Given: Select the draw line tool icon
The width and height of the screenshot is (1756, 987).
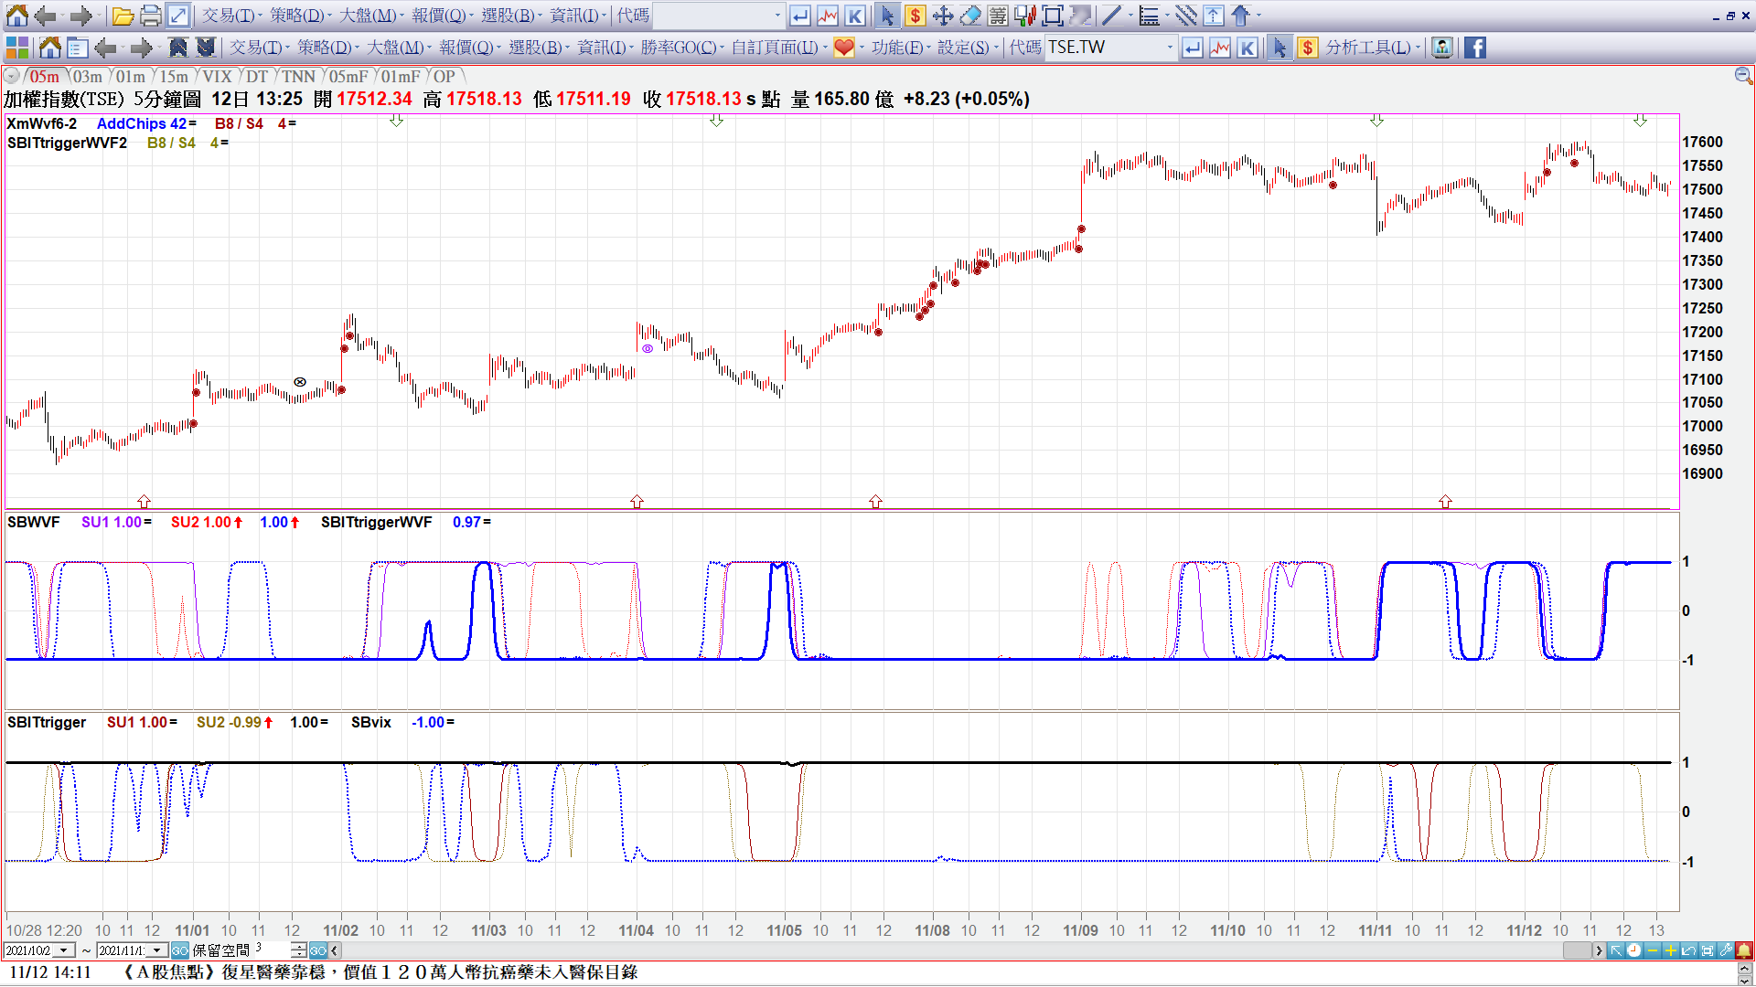Looking at the screenshot, I should click(1111, 16).
